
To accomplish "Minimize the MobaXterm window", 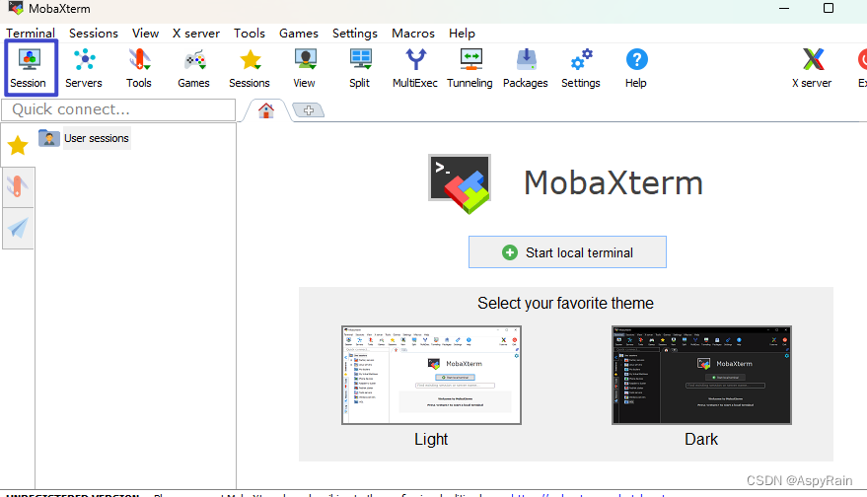I will [784, 8].
